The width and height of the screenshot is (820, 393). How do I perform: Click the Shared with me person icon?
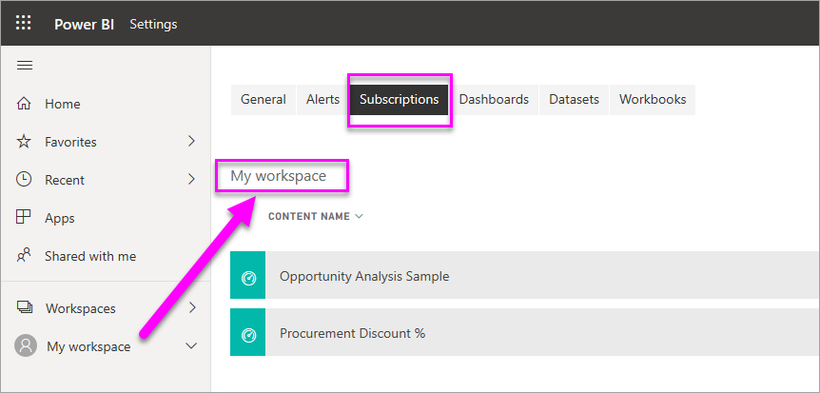[25, 256]
